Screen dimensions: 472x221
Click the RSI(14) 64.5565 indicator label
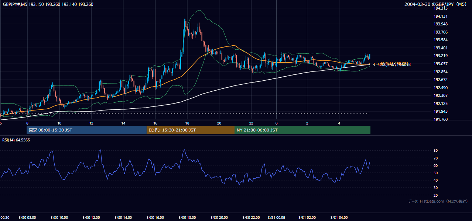point(16,140)
